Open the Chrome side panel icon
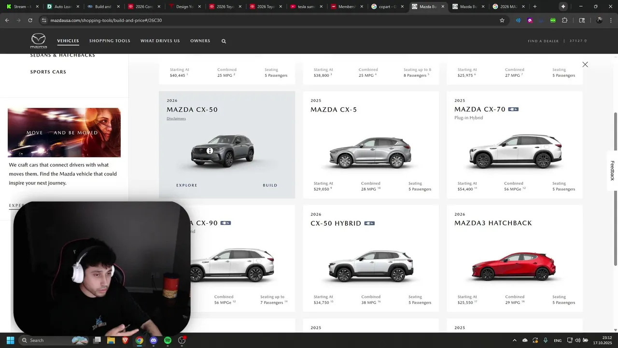The height and width of the screenshot is (348, 618). tap(582, 20)
